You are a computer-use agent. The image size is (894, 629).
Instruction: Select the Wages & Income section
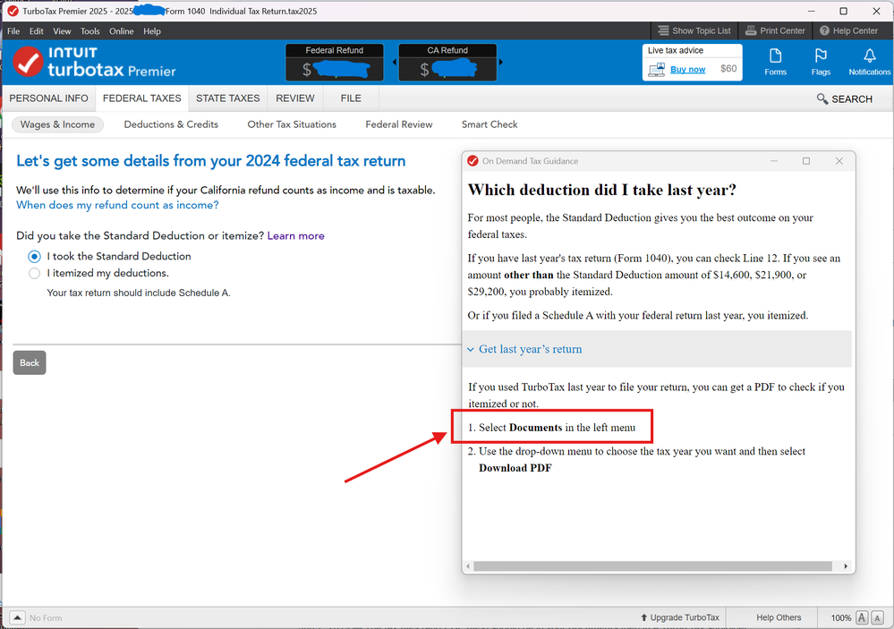click(x=57, y=124)
